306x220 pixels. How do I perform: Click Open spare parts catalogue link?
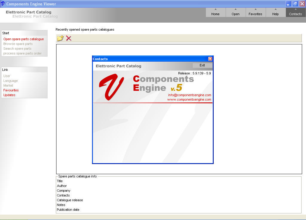click(x=24, y=39)
